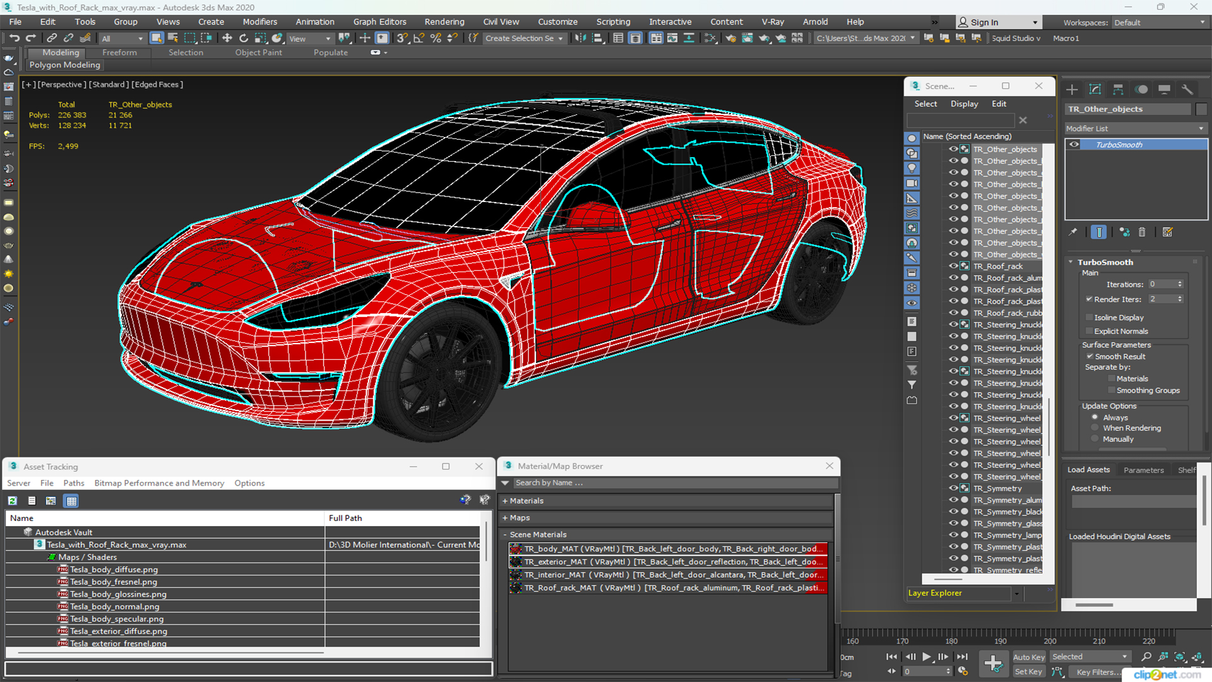The image size is (1212, 682).
Task: Toggle TurboSmooth modifier eye visibility
Action: point(1074,145)
